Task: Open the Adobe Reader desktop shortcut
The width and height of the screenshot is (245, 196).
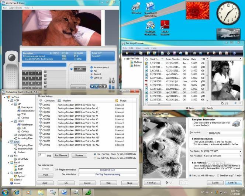Action: pyautogui.click(x=165, y=28)
